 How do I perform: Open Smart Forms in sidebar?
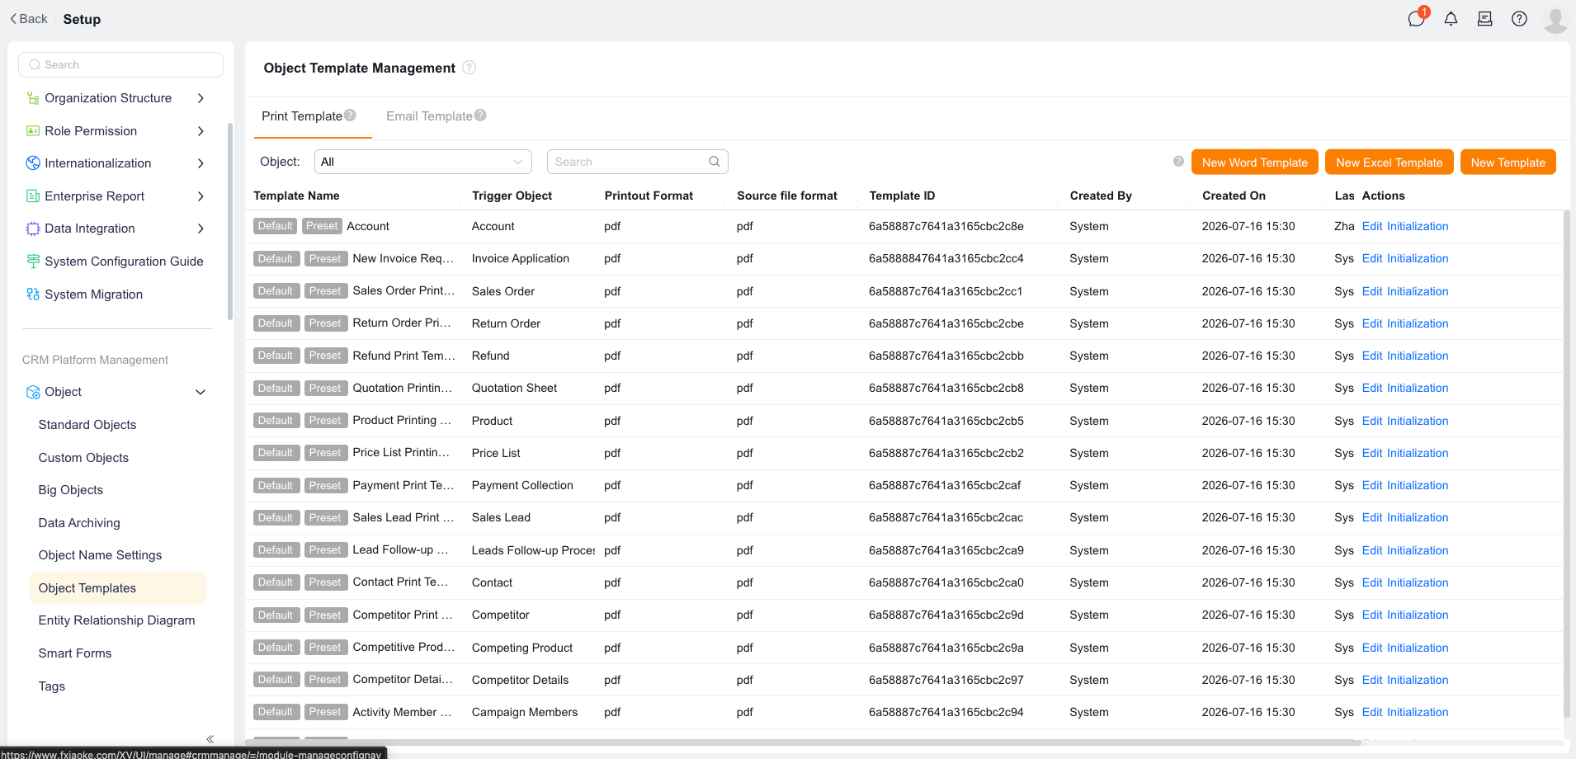pos(75,653)
